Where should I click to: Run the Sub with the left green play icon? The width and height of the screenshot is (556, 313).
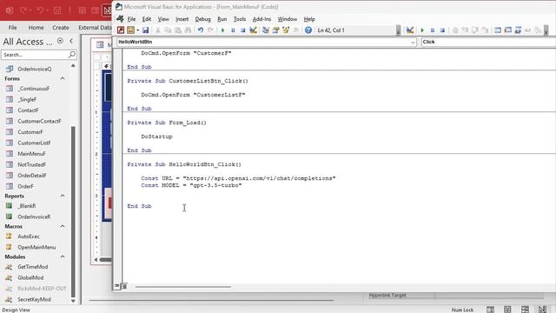(222, 30)
